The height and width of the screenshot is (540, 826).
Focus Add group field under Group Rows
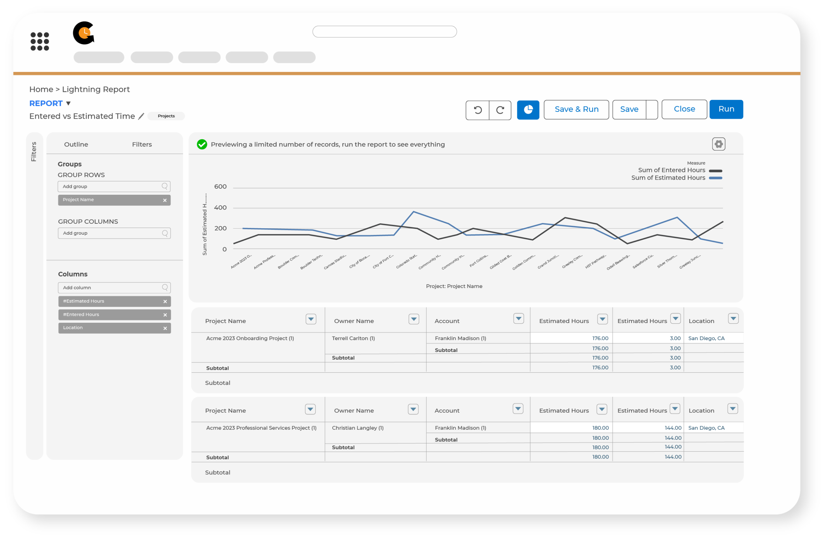(x=114, y=187)
